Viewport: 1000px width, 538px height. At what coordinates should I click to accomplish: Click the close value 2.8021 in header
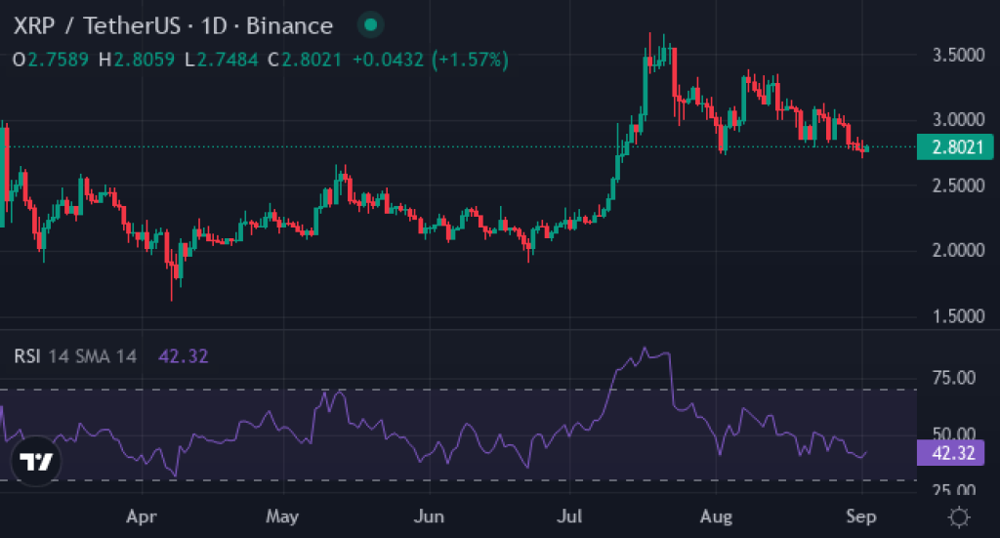tap(312, 60)
